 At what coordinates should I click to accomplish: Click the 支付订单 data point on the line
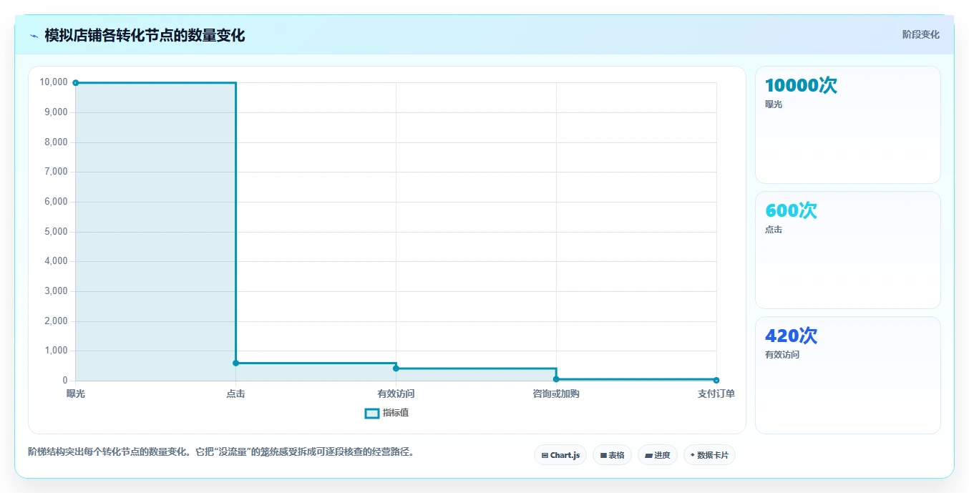click(716, 380)
